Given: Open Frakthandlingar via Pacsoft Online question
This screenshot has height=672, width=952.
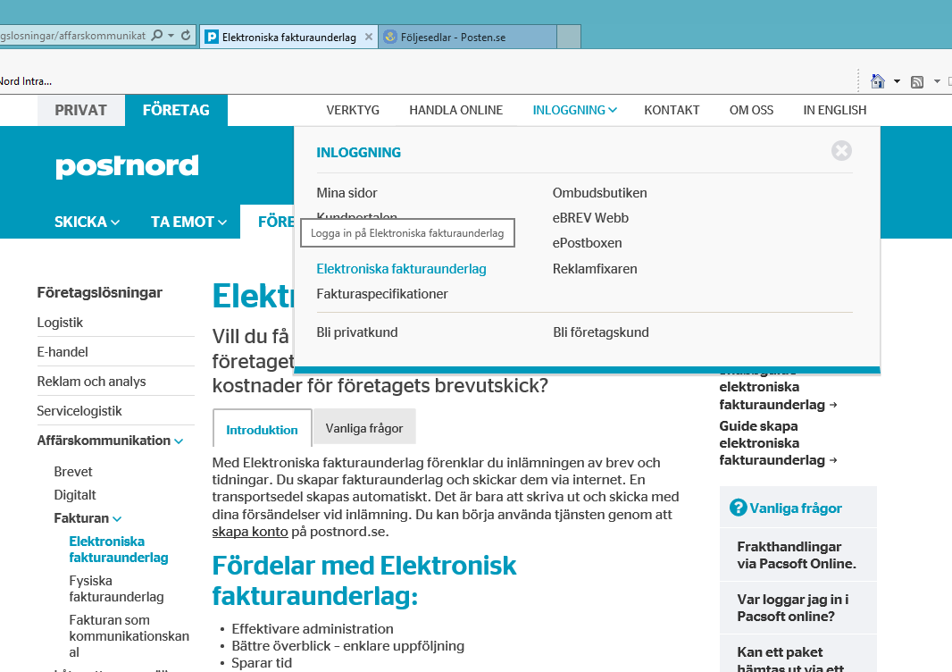Looking at the screenshot, I should pos(797,555).
